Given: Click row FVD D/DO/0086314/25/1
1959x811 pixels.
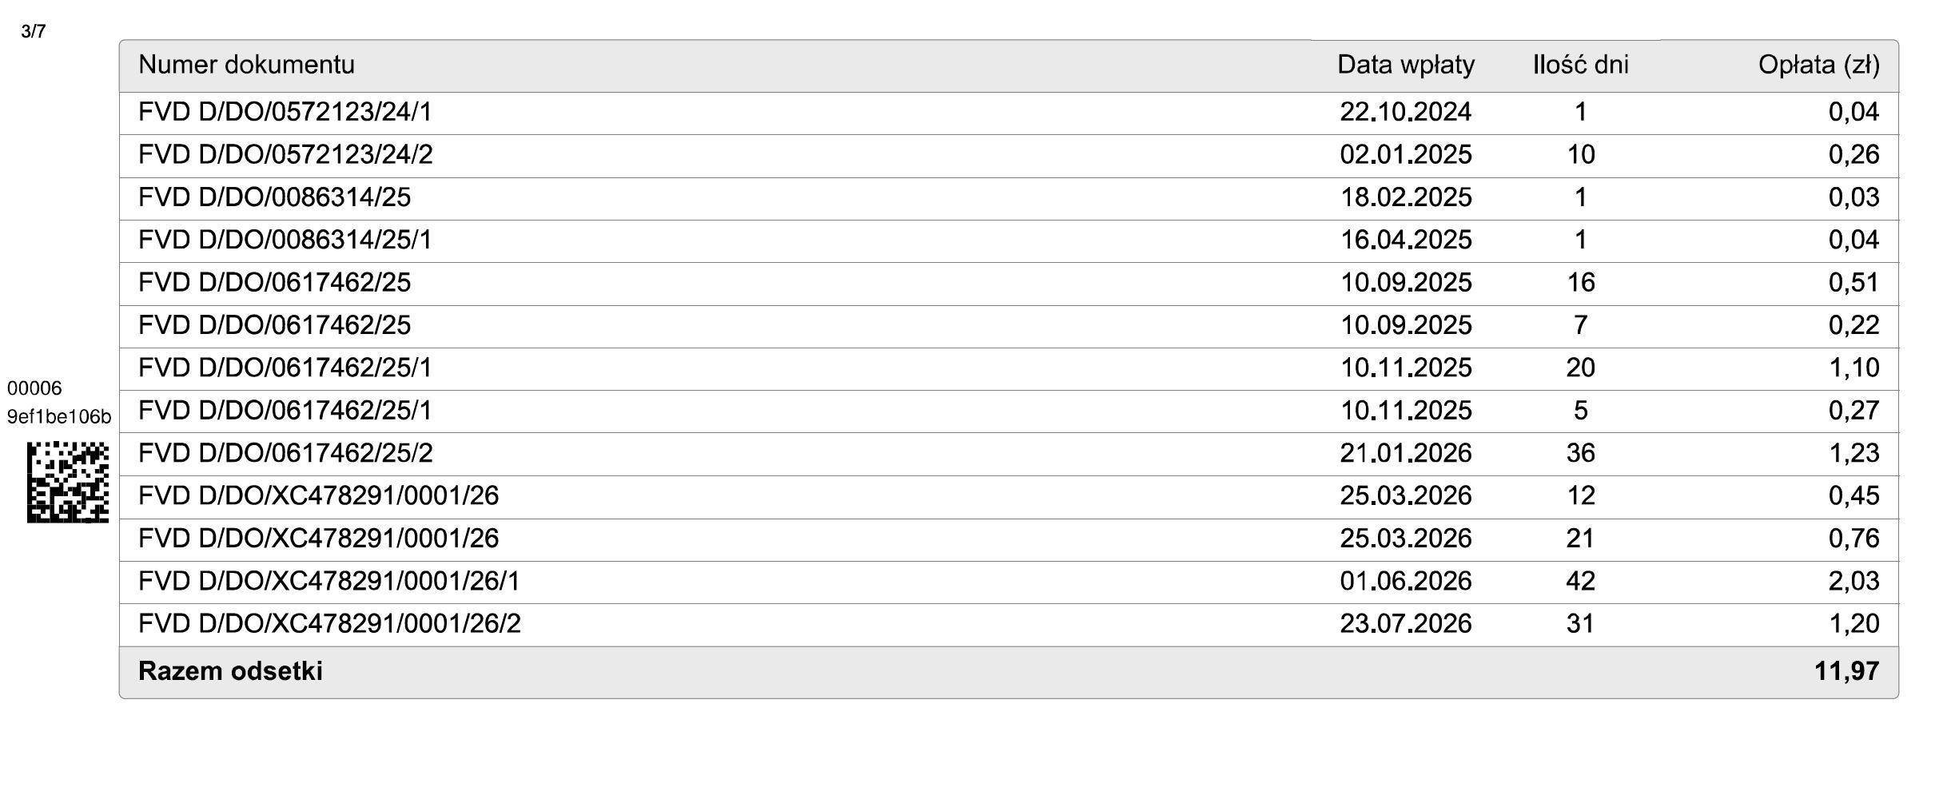Looking at the screenshot, I should [1009, 241].
